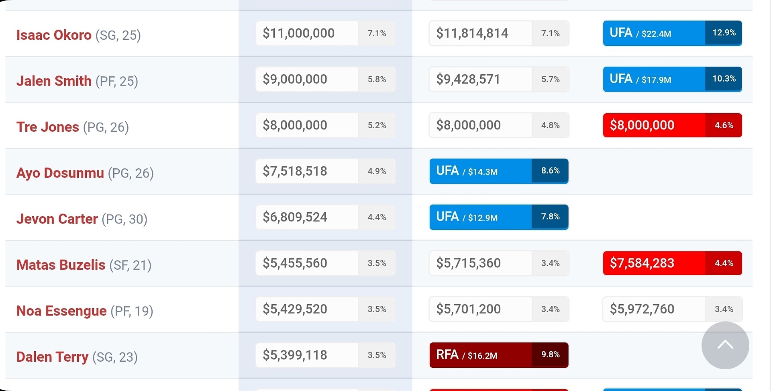The image size is (771, 391).
Task: Select Matas Buzelis' red $7,584,283 cell
Action: click(672, 263)
